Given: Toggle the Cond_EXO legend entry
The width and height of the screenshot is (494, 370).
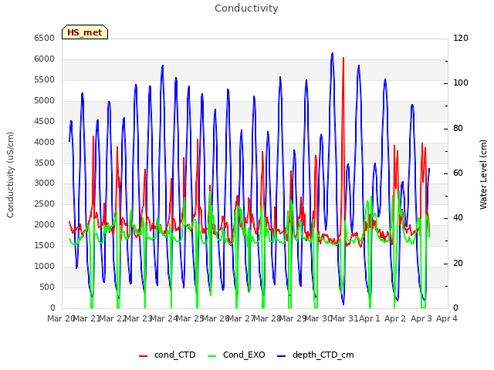Looking at the screenshot, I should [x=236, y=355].
